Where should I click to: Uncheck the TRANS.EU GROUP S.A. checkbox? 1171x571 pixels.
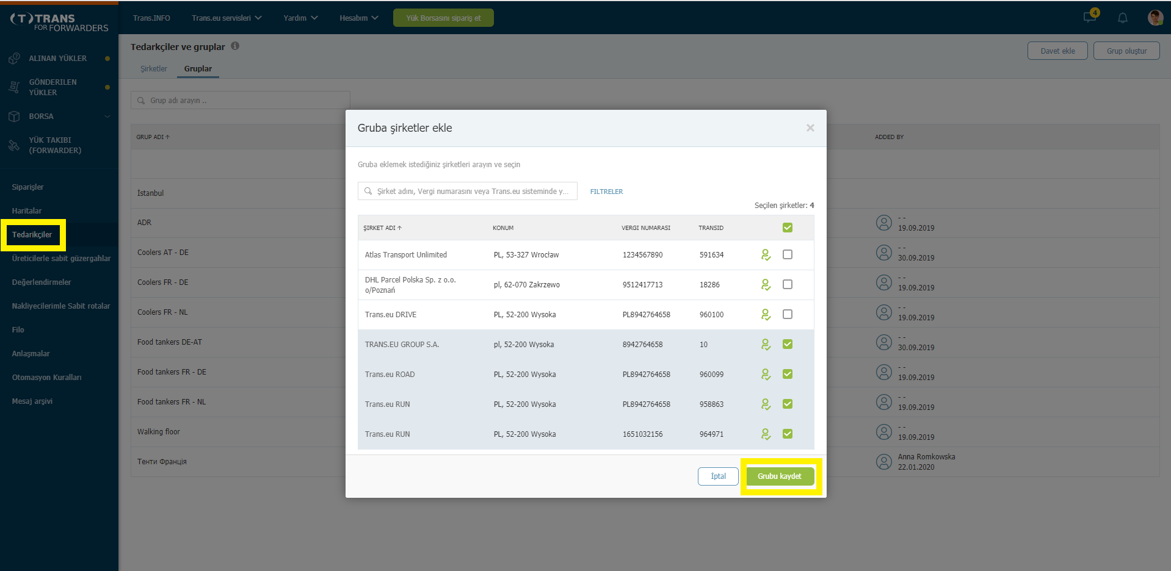tap(788, 344)
